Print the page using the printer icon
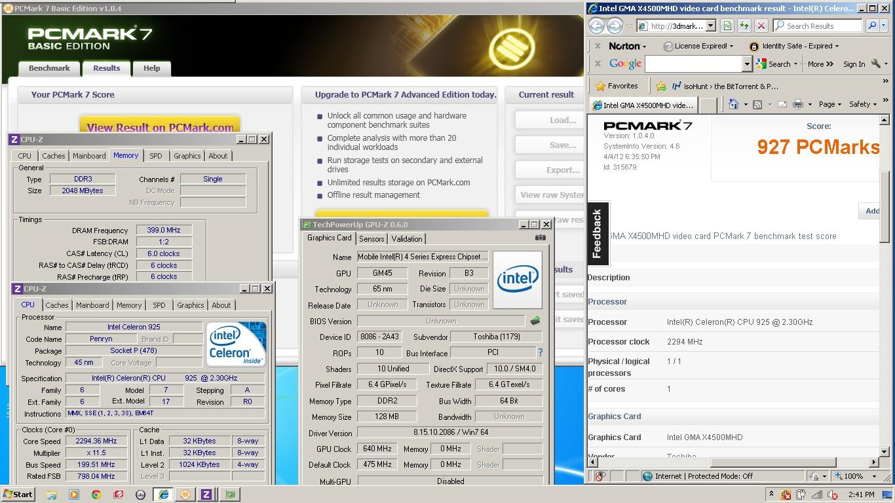Screen dimensions: 895x503 tap(797, 104)
